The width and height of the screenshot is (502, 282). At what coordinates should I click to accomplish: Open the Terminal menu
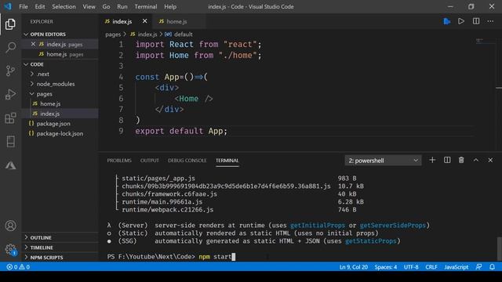pos(146,6)
